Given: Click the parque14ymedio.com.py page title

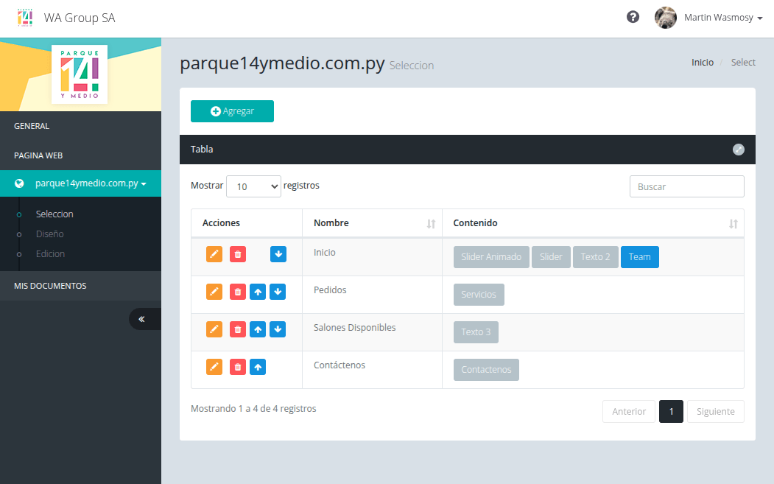Looking at the screenshot, I should point(282,63).
